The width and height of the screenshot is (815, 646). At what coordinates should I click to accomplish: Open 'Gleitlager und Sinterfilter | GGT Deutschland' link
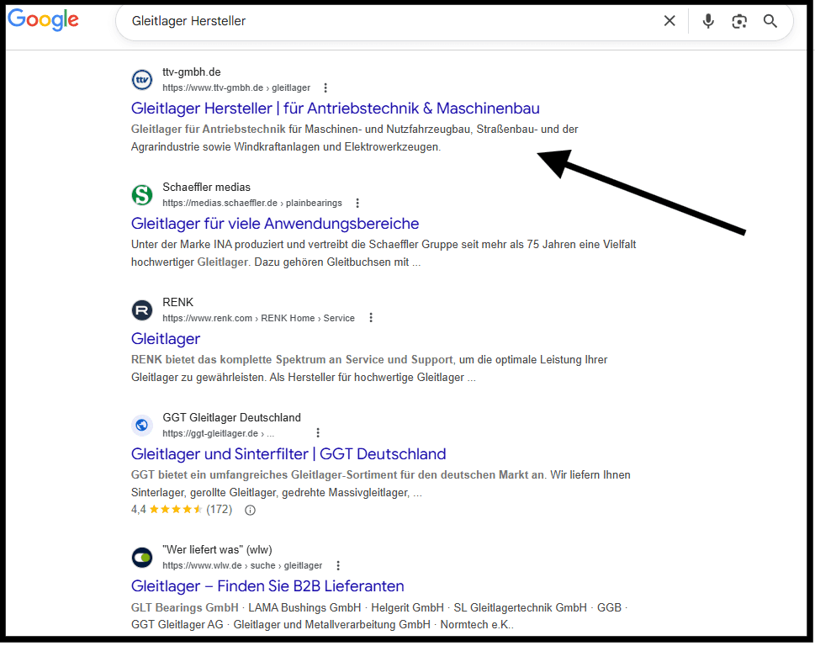tap(288, 454)
